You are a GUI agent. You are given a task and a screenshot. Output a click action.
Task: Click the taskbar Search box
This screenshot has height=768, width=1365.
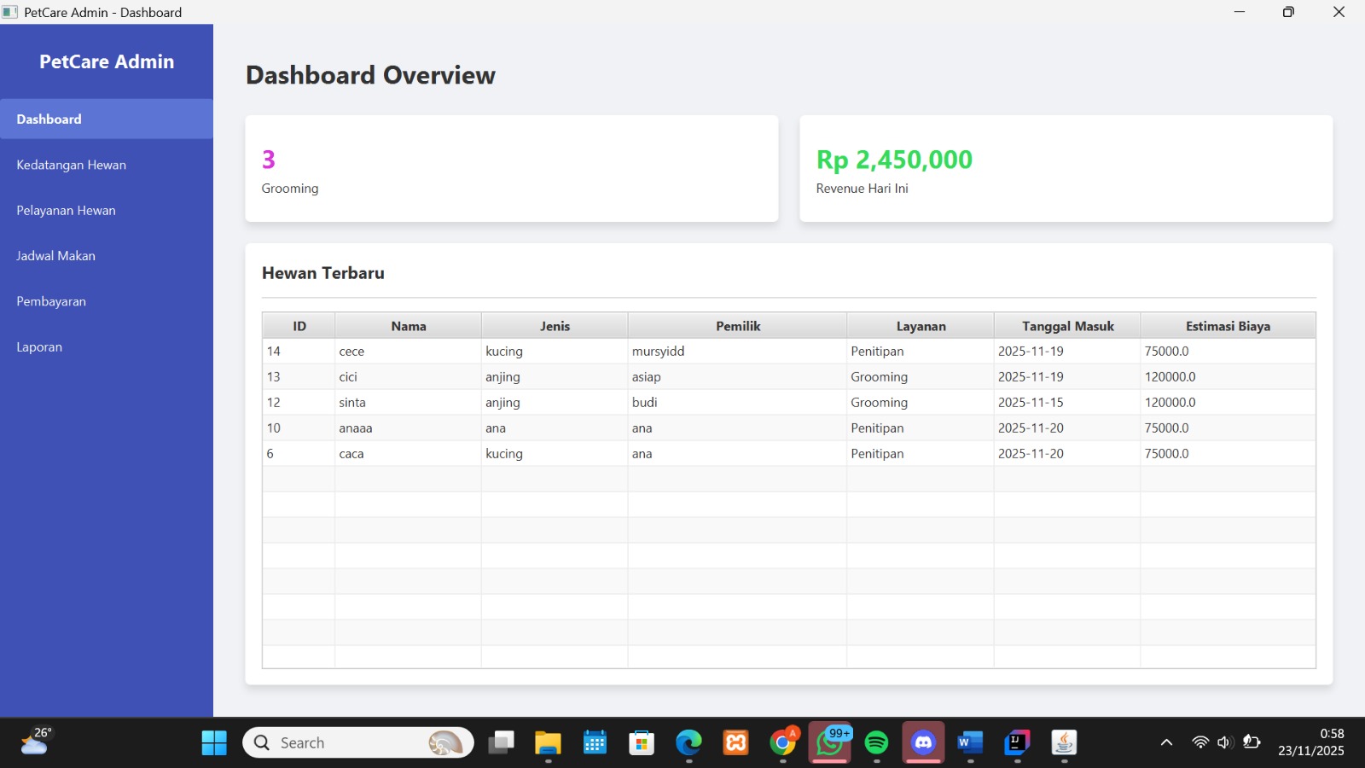point(358,743)
